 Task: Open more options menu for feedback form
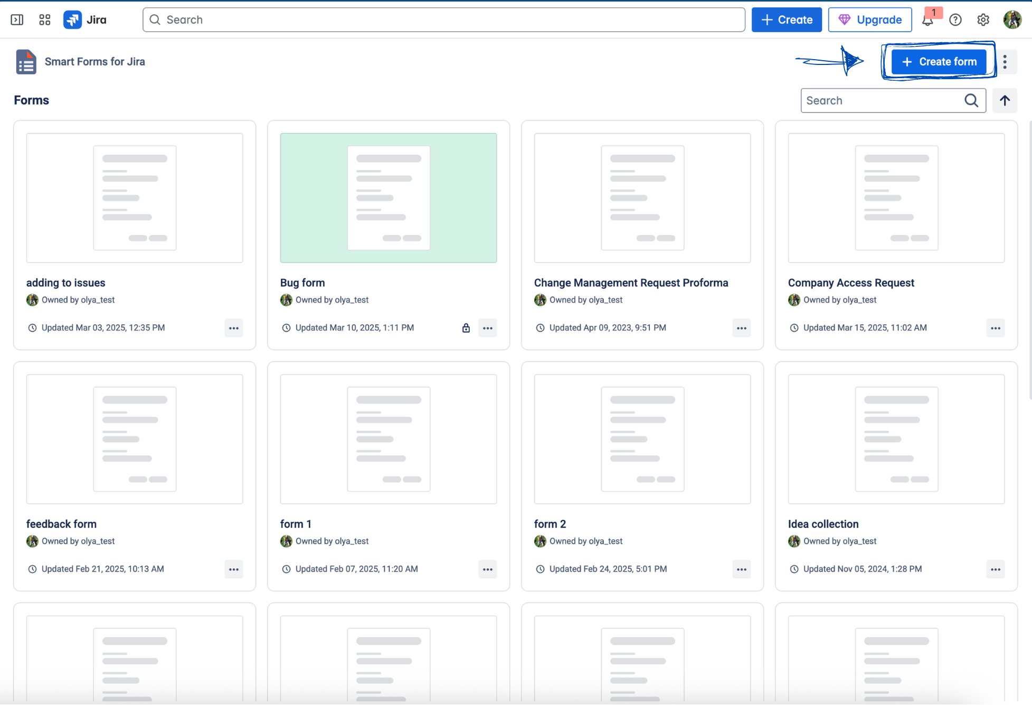[234, 569]
